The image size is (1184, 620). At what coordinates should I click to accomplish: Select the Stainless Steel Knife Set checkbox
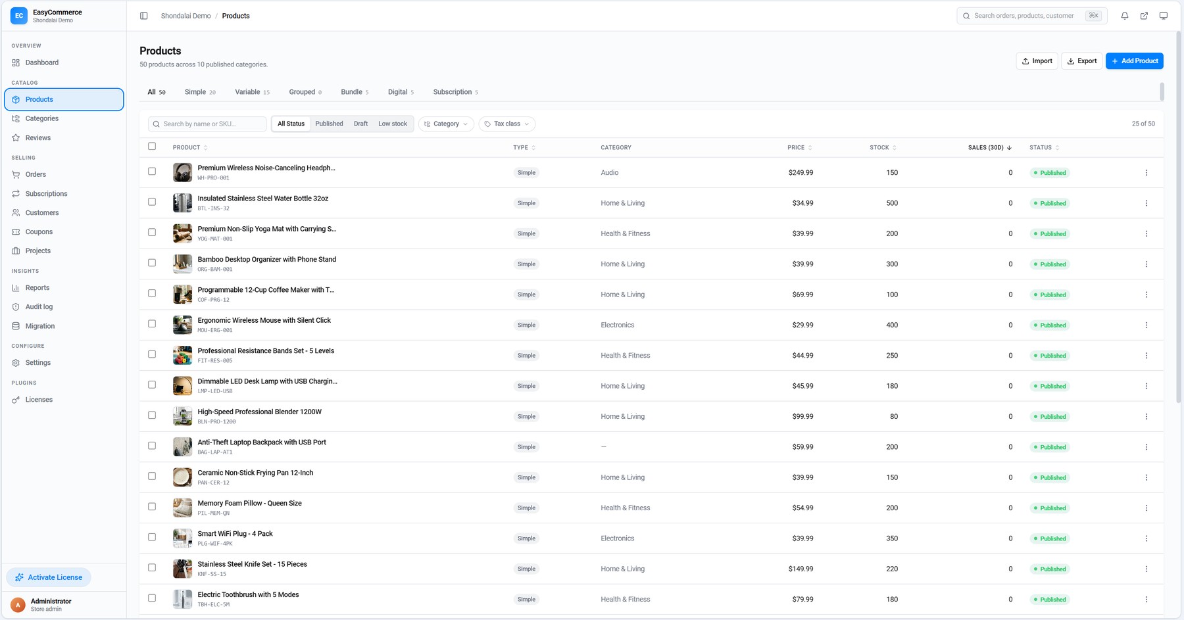(x=152, y=568)
